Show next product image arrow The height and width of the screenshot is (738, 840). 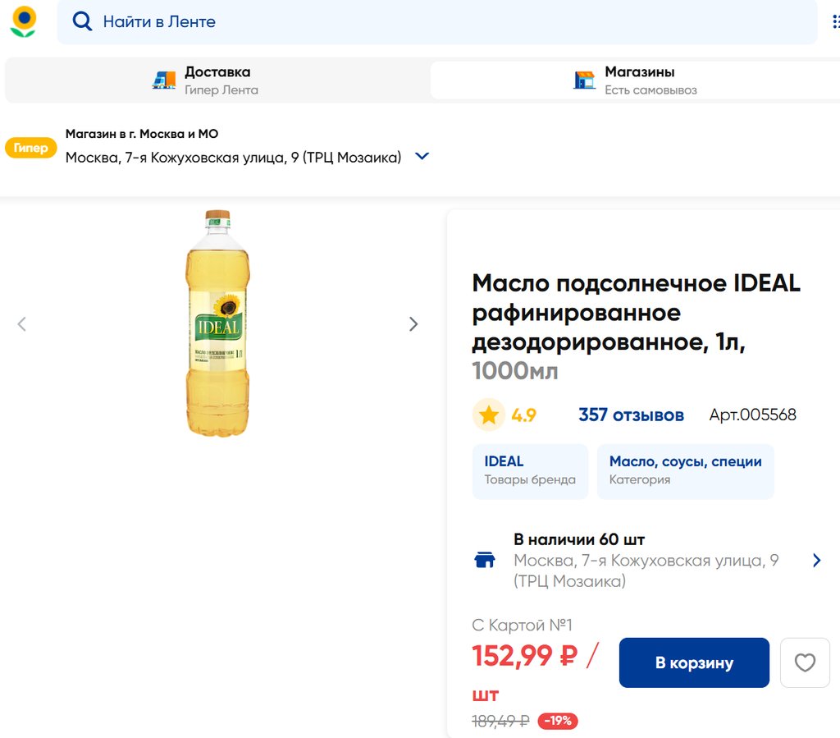point(413,324)
